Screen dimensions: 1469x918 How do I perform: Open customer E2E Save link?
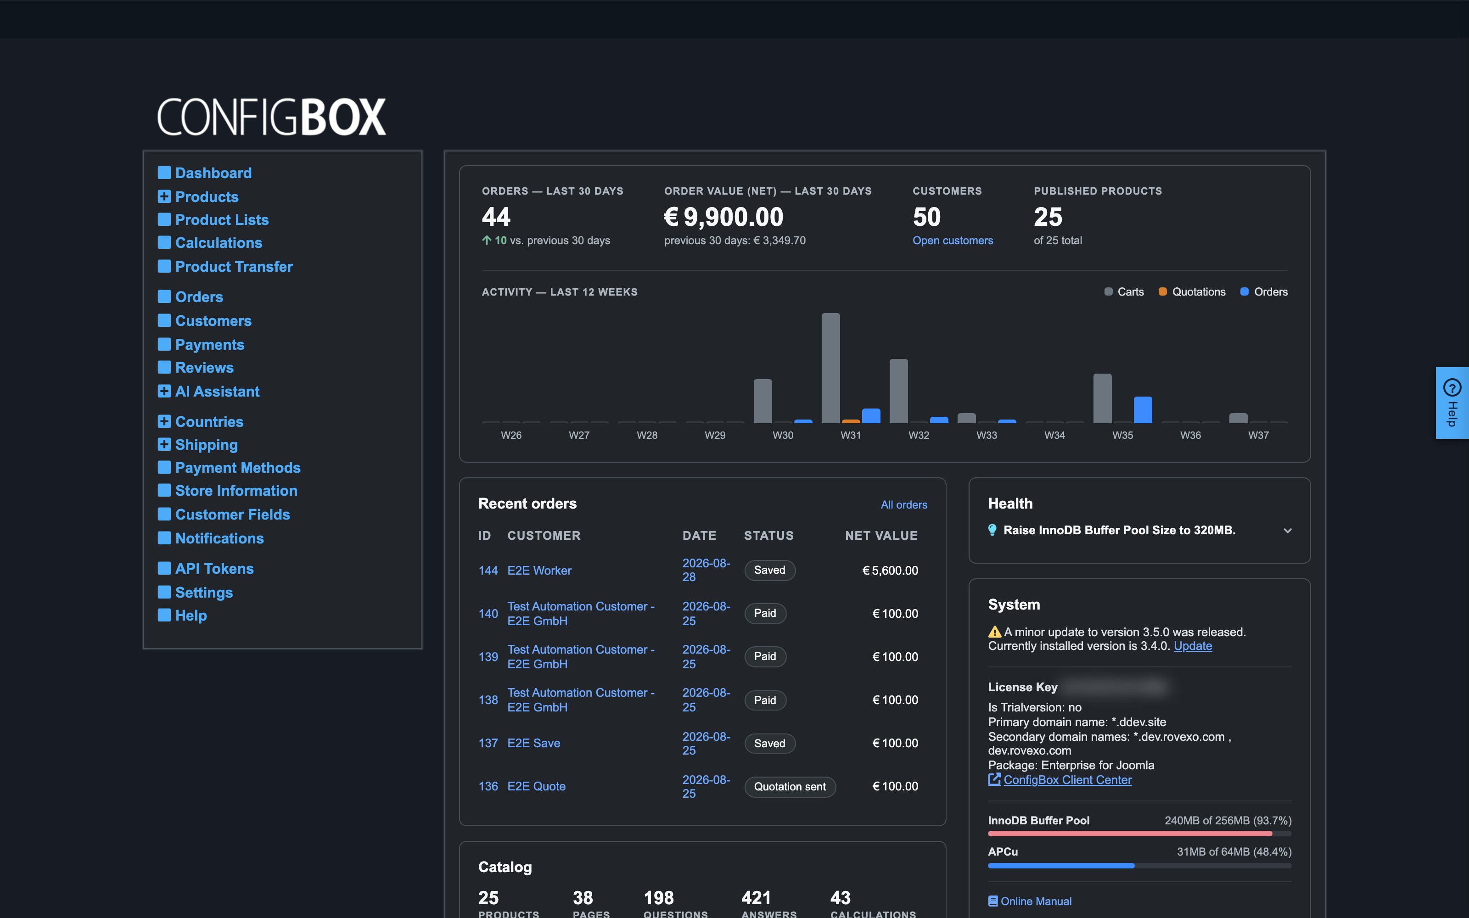tap(533, 743)
